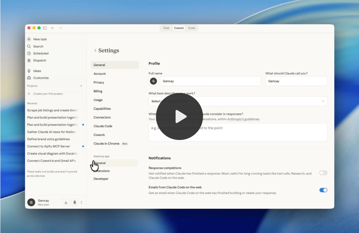The width and height of the screenshot is (359, 233).
Task: Go forward with the right arrow in title bar
Action: click(x=60, y=28)
